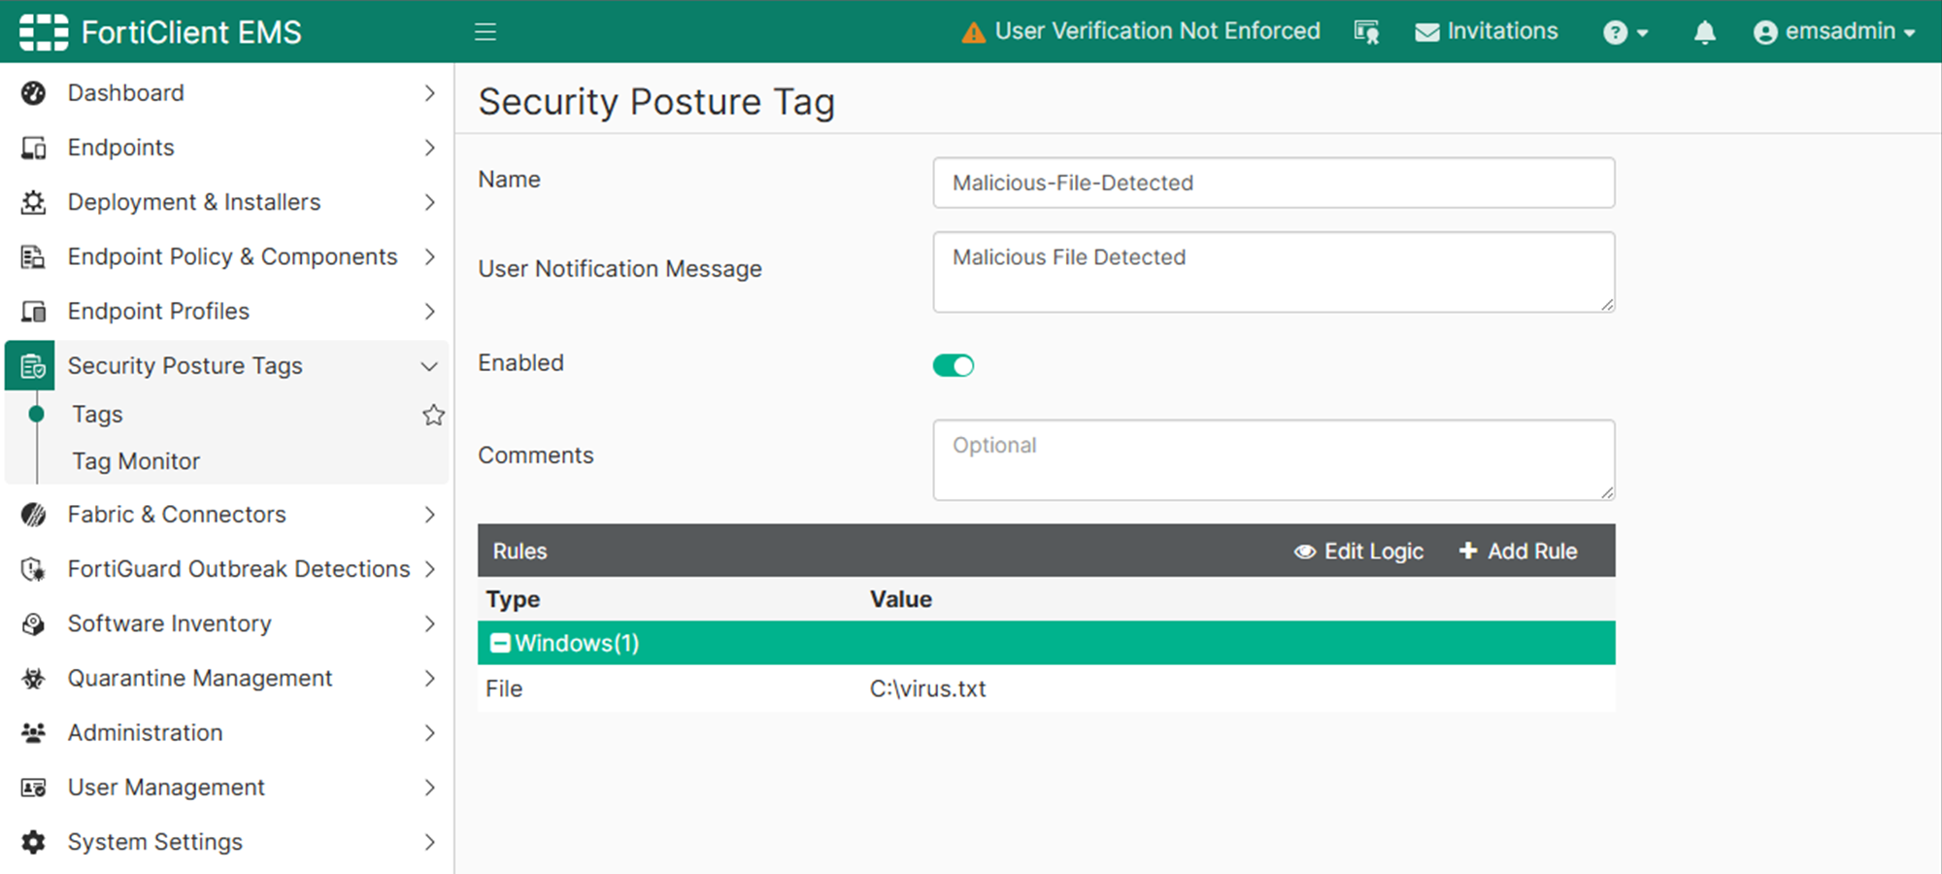
Task: Expand the Endpoints menu chevron
Action: pyautogui.click(x=429, y=148)
